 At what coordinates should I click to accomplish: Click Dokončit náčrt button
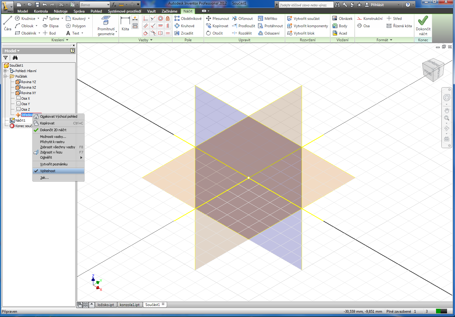(x=423, y=26)
